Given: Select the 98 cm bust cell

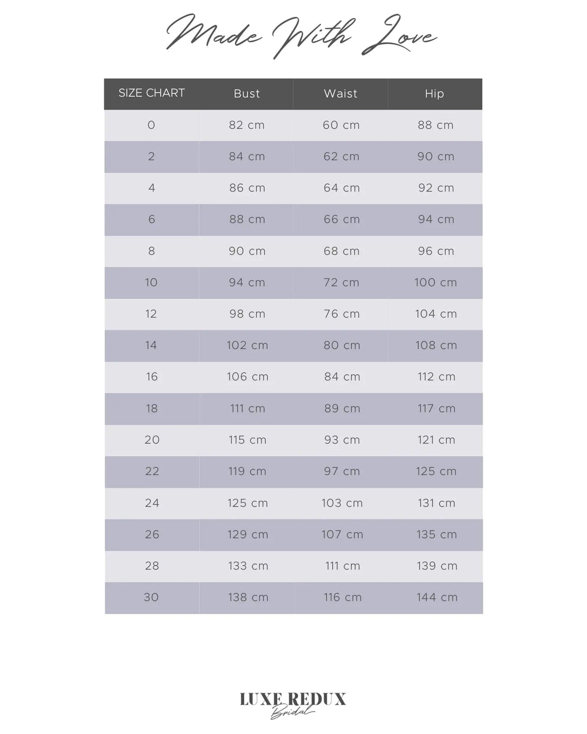Looking at the screenshot, I should pos(247,314).
